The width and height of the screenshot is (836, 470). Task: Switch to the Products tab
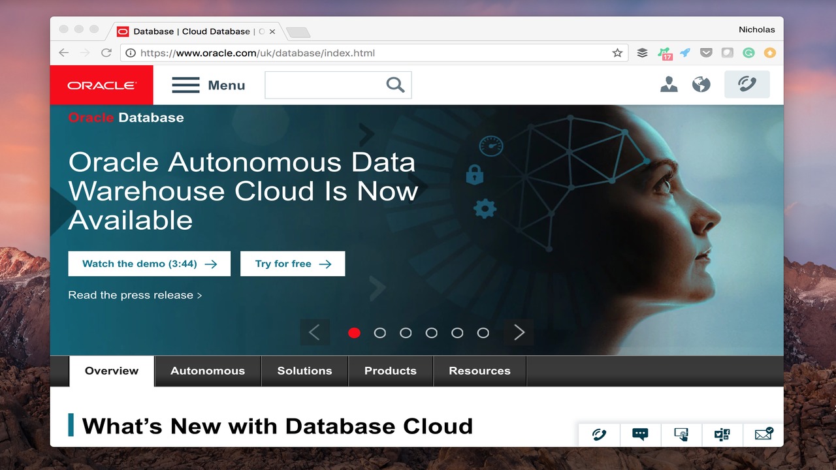click(391, 371)
